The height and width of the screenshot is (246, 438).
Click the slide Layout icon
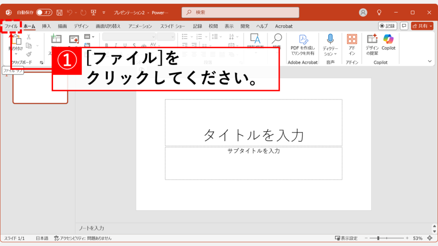87,37
